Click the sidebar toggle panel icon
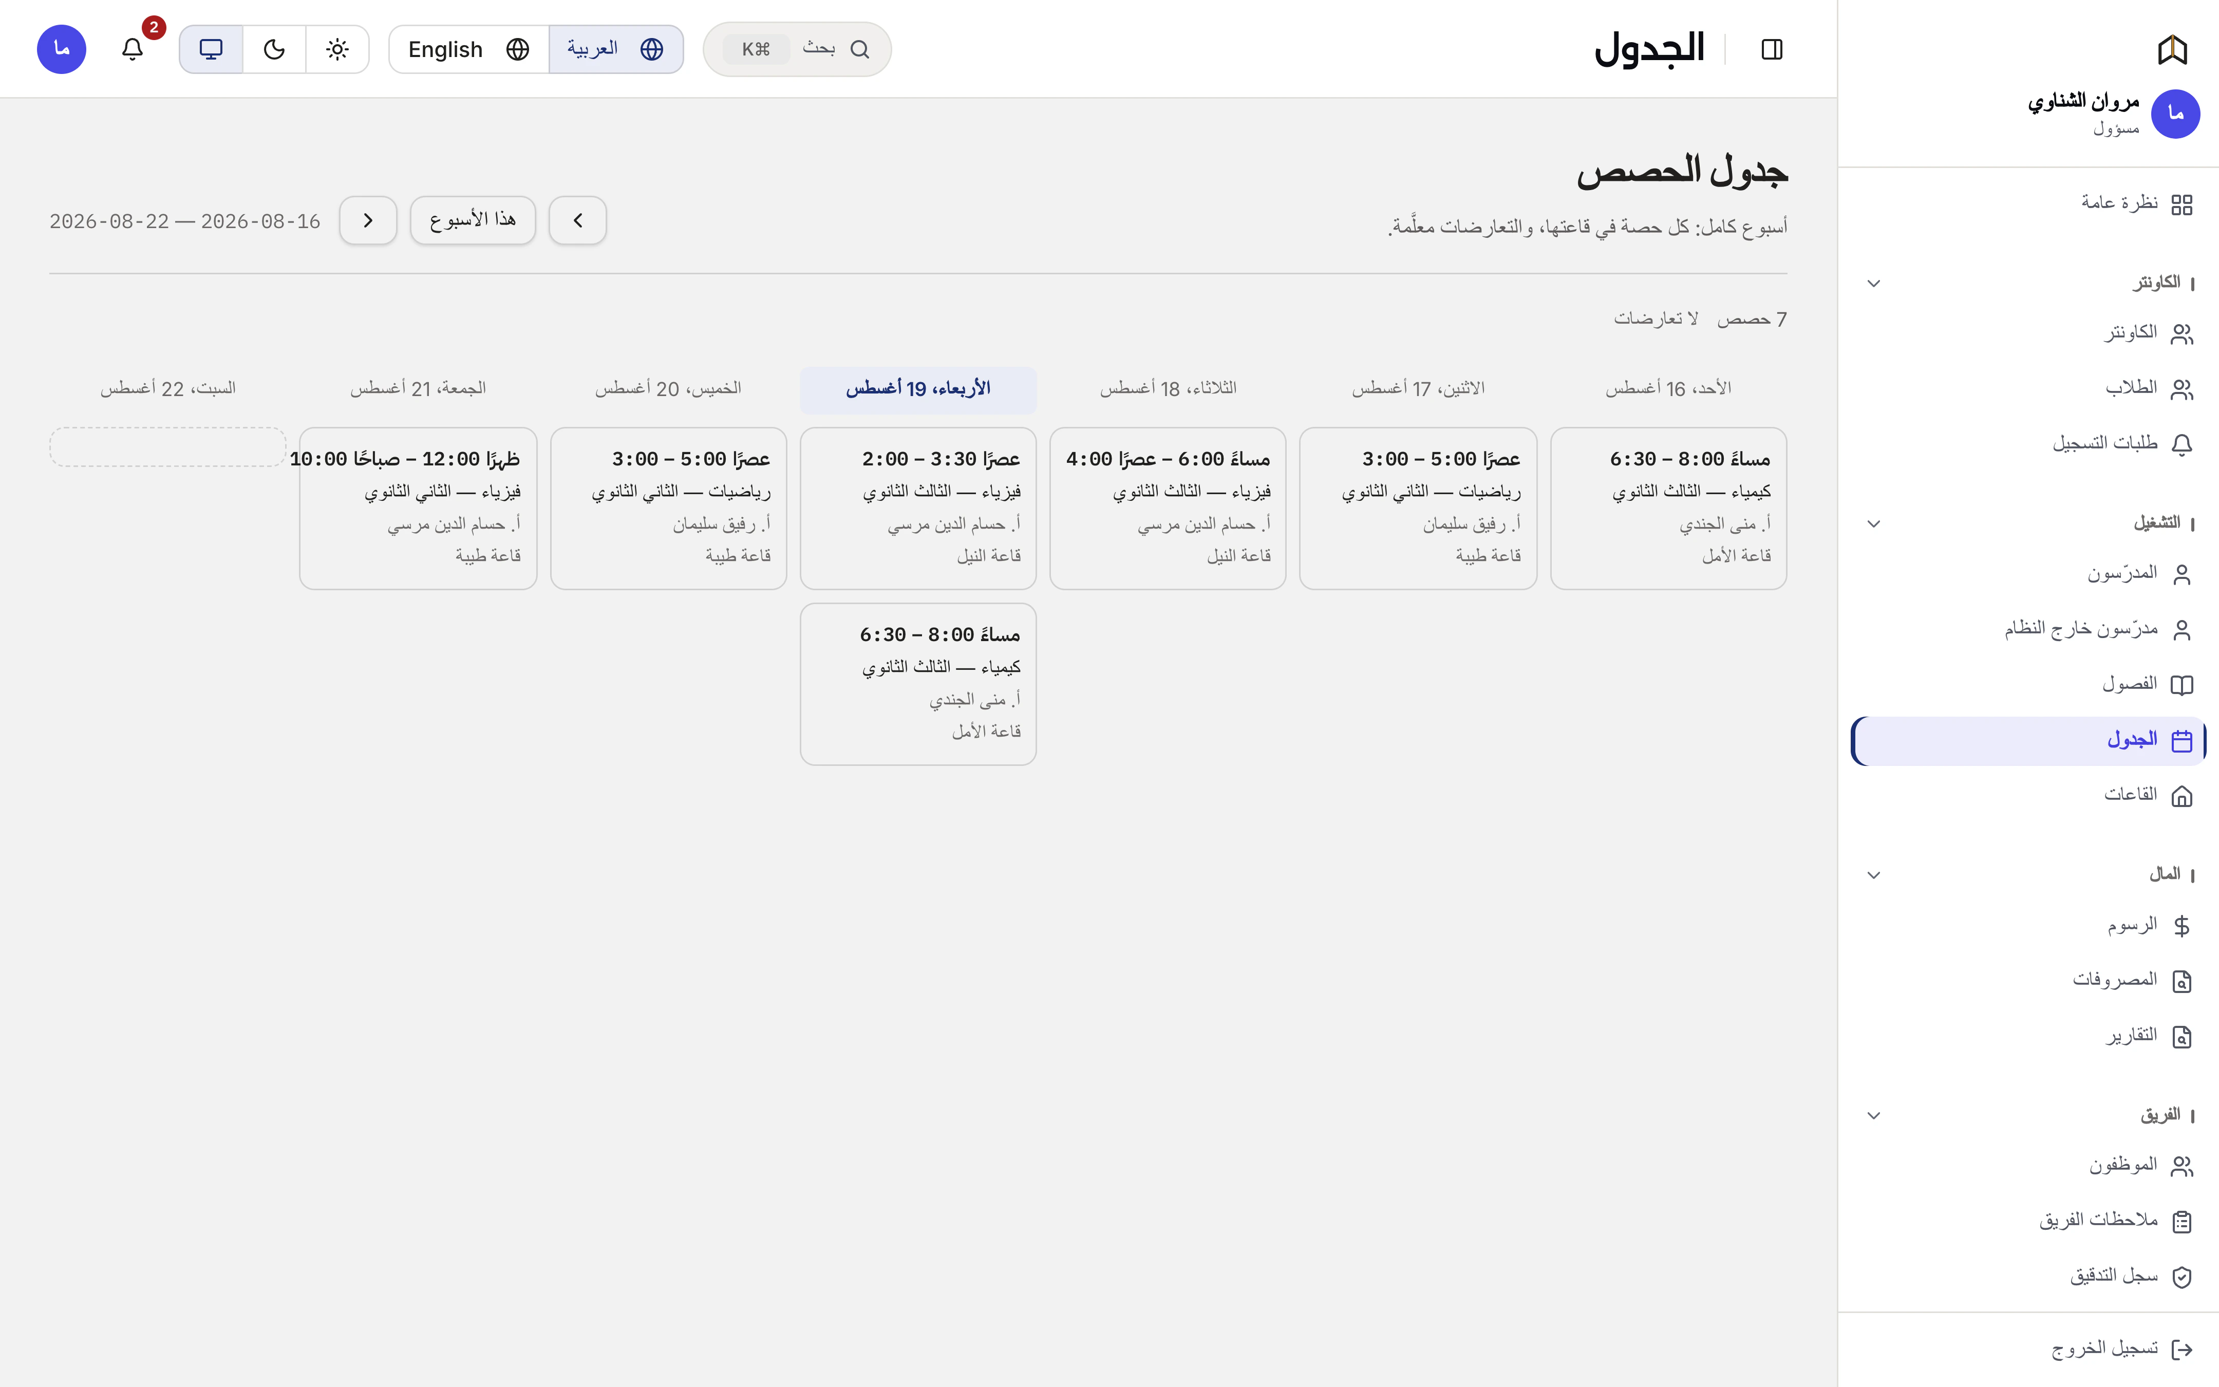Viewport: 2219px width, 1387px height. [x=1772, y=49]
